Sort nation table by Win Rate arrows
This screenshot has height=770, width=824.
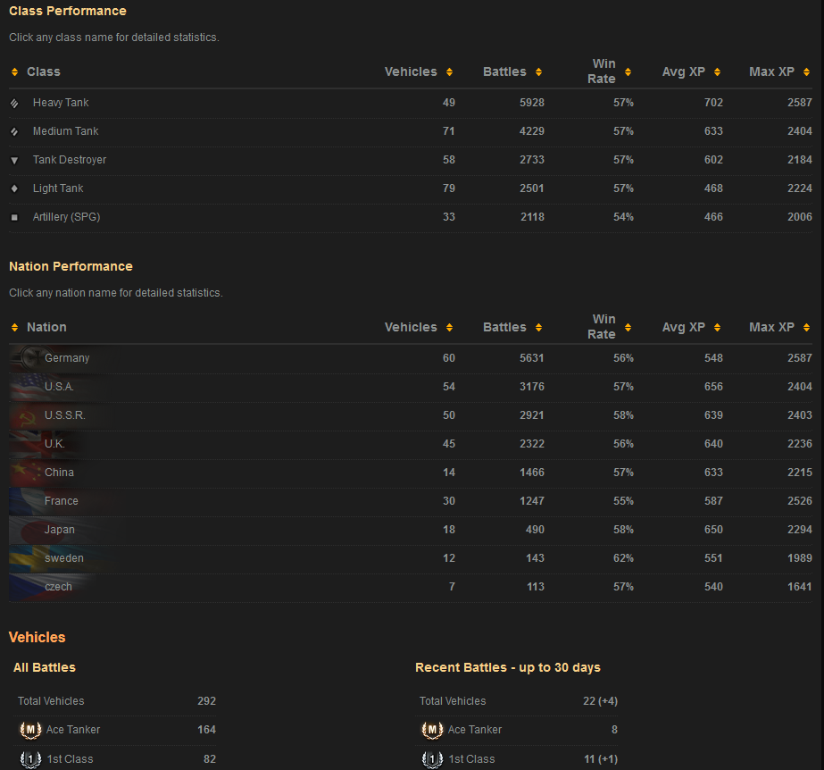pyautogui.click(x=628, y=328)
